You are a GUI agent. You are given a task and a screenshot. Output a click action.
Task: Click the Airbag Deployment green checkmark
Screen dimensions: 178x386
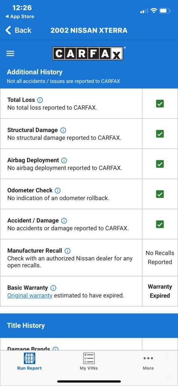coord(160,164)
